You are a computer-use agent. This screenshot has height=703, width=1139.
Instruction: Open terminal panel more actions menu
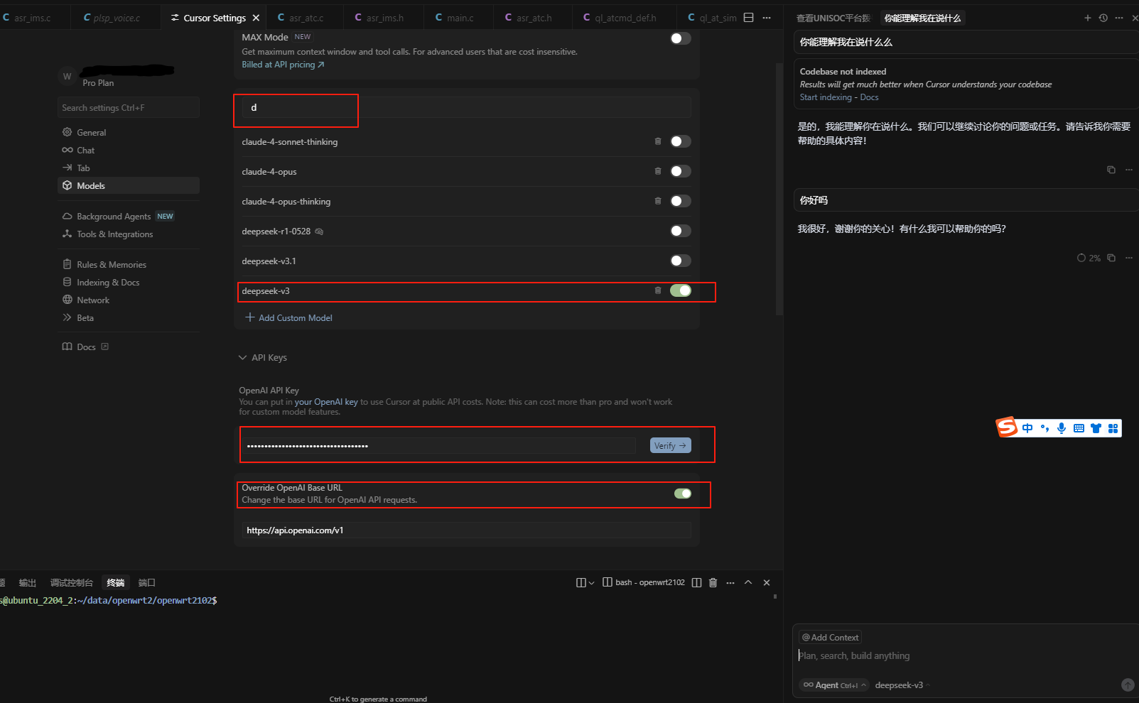click(730, 582)
